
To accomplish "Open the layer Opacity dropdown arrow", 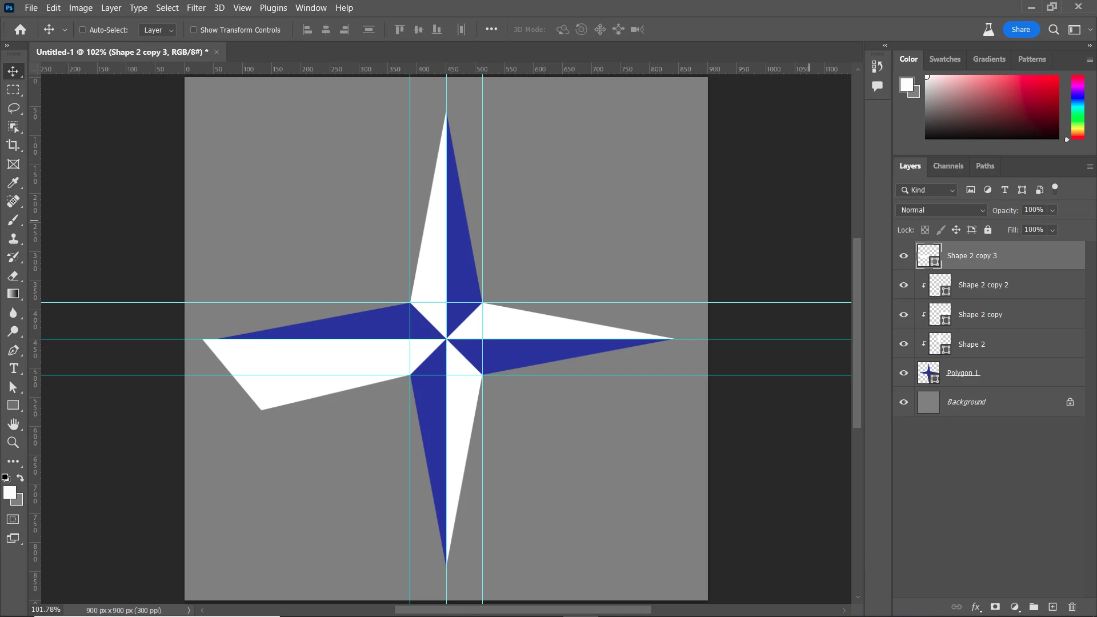I will 1052,210.
